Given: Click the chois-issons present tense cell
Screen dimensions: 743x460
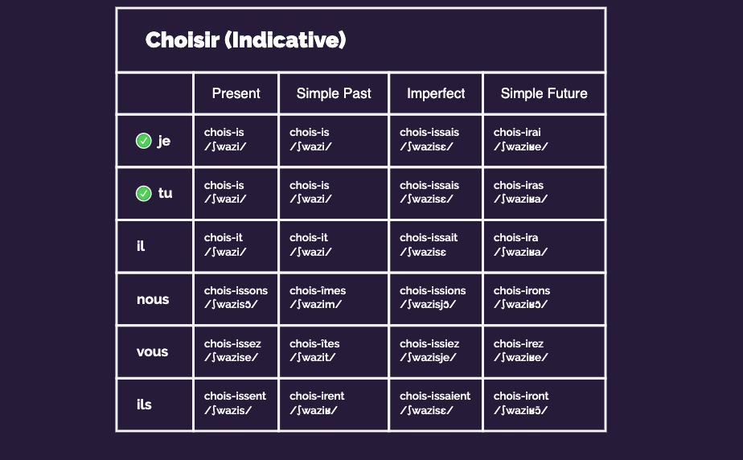Looking at the screenshot, I should coord(236,298).
